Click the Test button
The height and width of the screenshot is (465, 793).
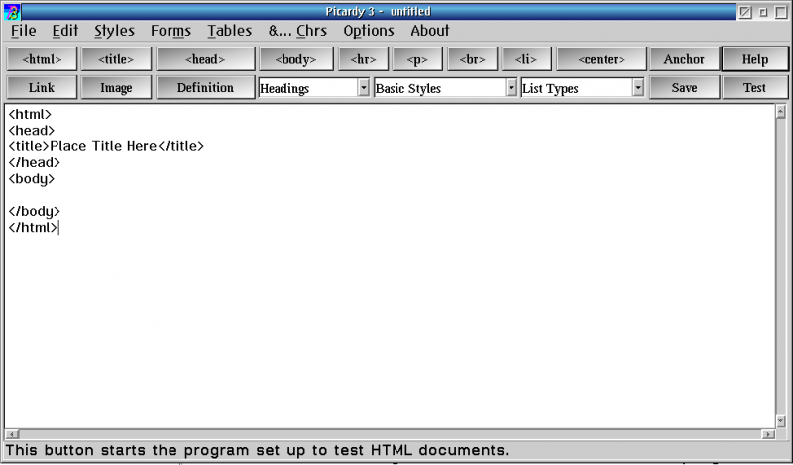coord(755,88)
